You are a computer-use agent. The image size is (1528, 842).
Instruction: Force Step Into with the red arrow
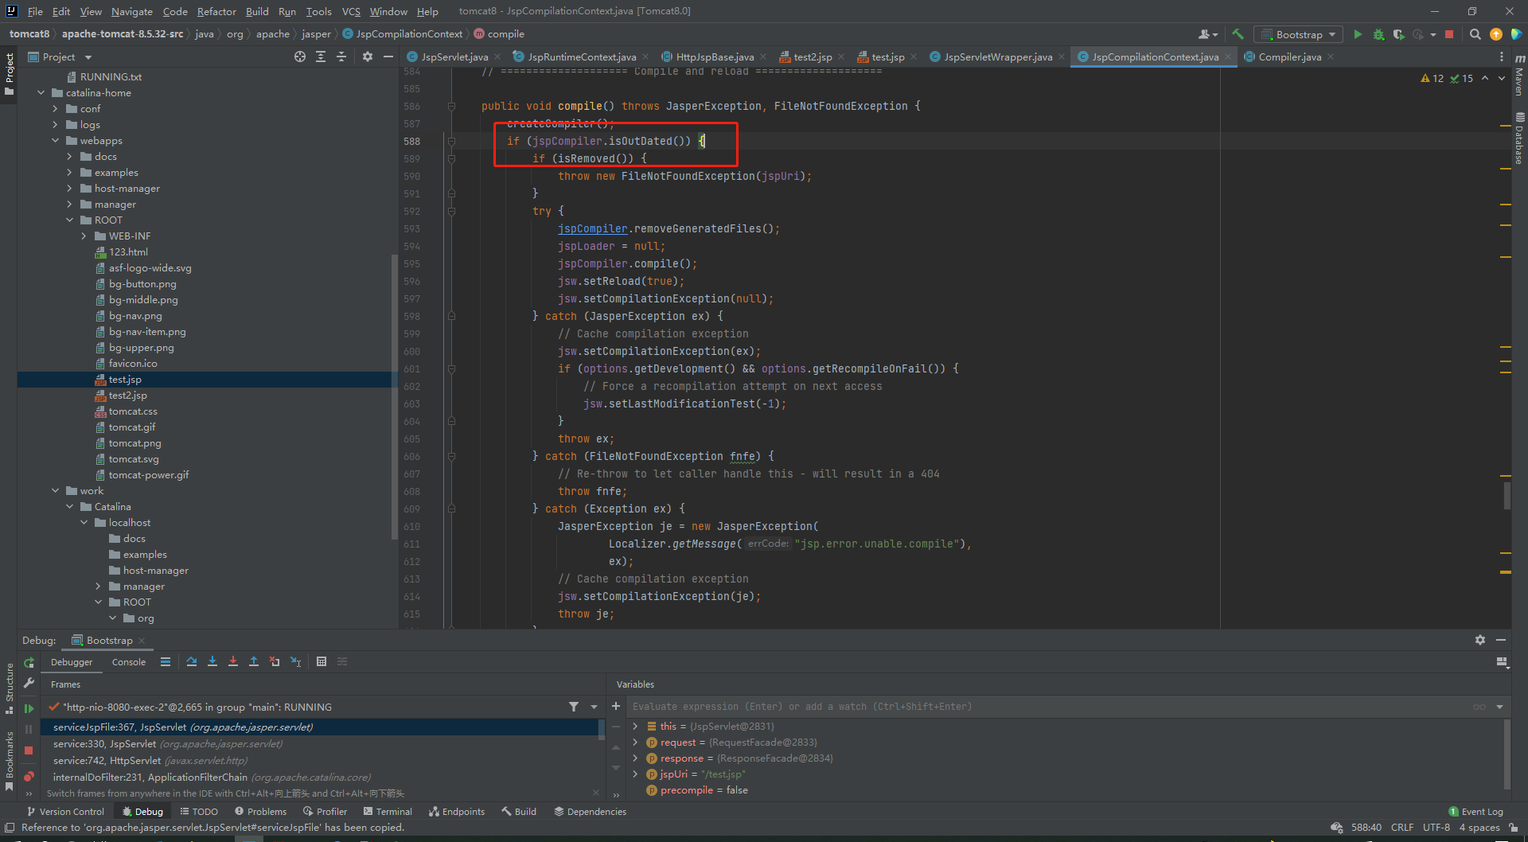click(x=233, y=661)
